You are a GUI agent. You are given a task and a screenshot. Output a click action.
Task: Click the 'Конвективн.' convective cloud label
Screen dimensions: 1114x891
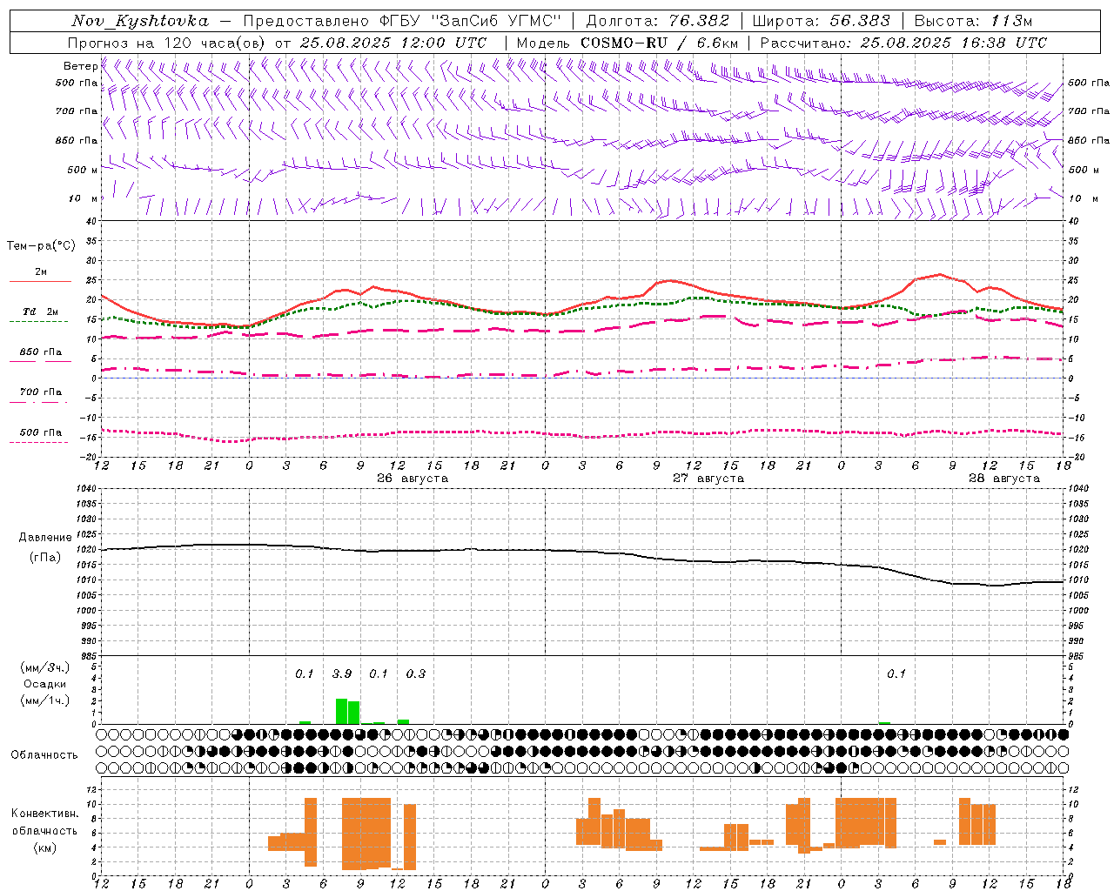pos(45,814)
